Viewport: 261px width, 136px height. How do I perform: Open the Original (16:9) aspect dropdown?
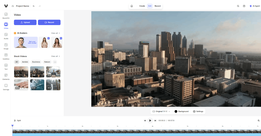pos(161,111)
